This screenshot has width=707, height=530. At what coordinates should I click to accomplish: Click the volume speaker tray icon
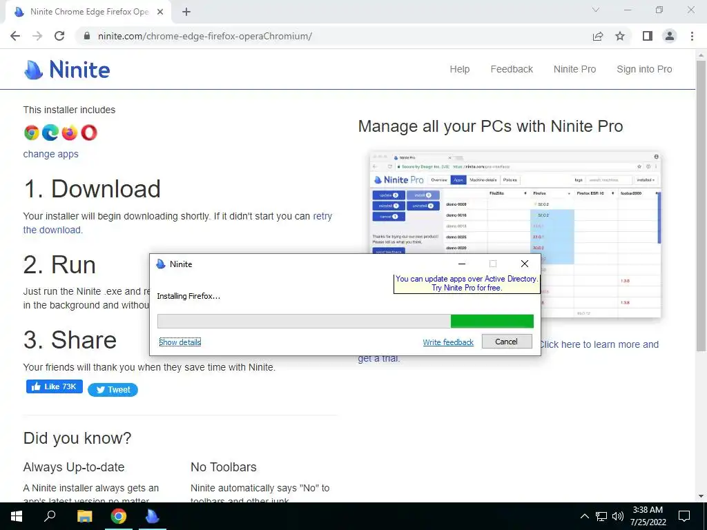click(618, 516)
